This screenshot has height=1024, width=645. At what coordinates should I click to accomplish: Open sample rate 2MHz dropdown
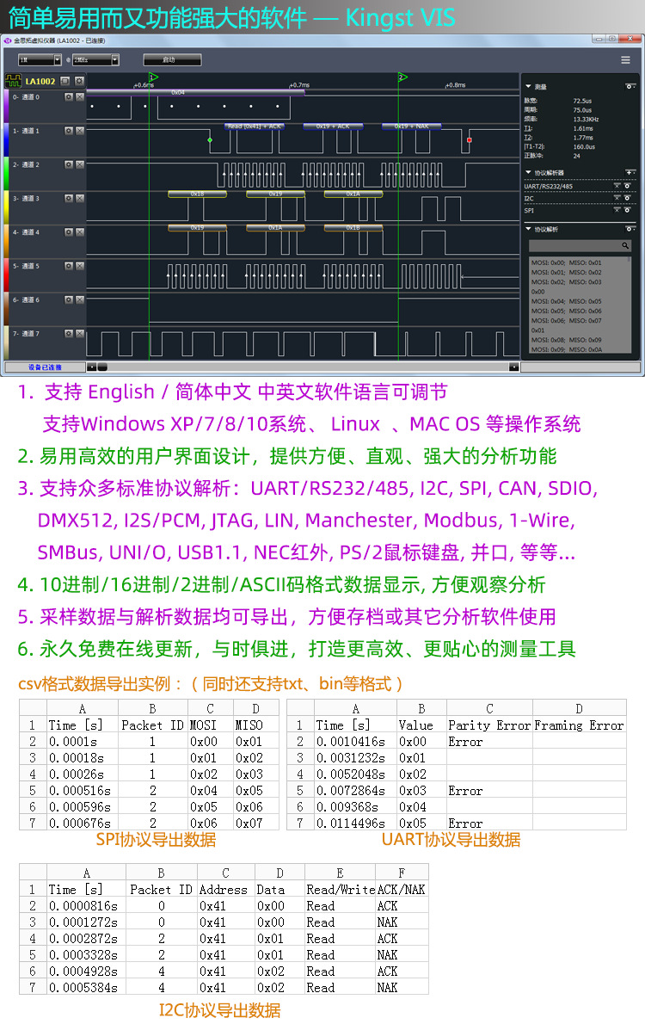pos(115,60)
